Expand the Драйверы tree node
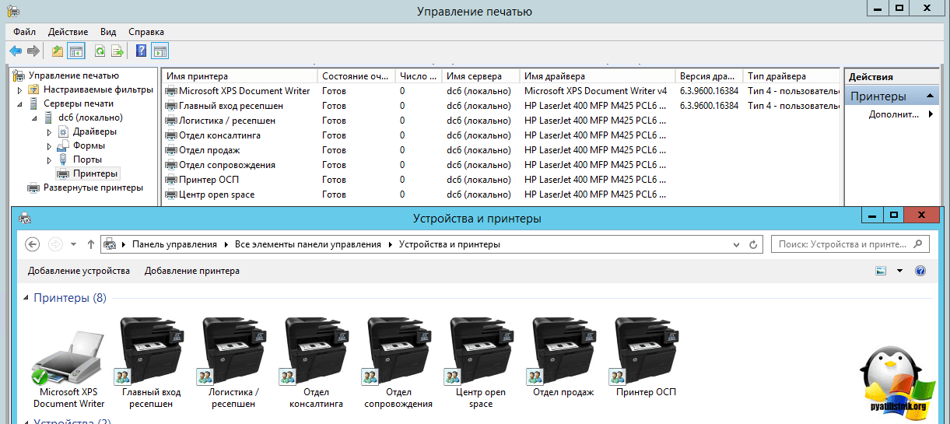This screenshot has height=424, width=950. (x=50, y=132)
